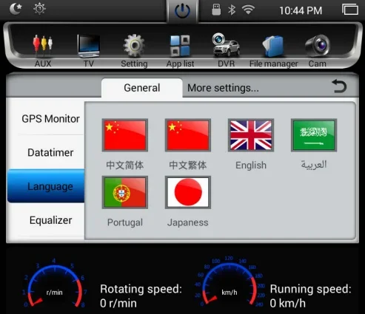Open the File manager
Screen dimensions: 365x314
click(x=273, y=50)
